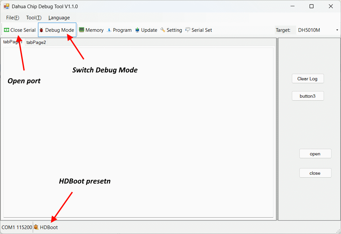Click the app icon in title bar
This screenshot has height=234, width=341.
click(7, 7)
